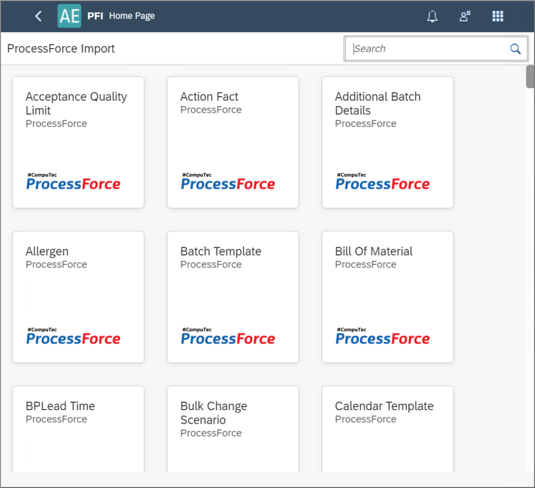Open the Allergen import tile
The width and height of the screenshot is (535, 488).
point(78,297)
